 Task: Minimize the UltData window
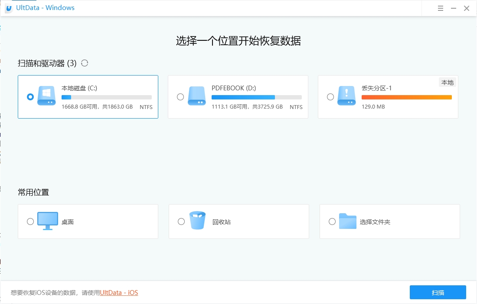pos(453,8)
